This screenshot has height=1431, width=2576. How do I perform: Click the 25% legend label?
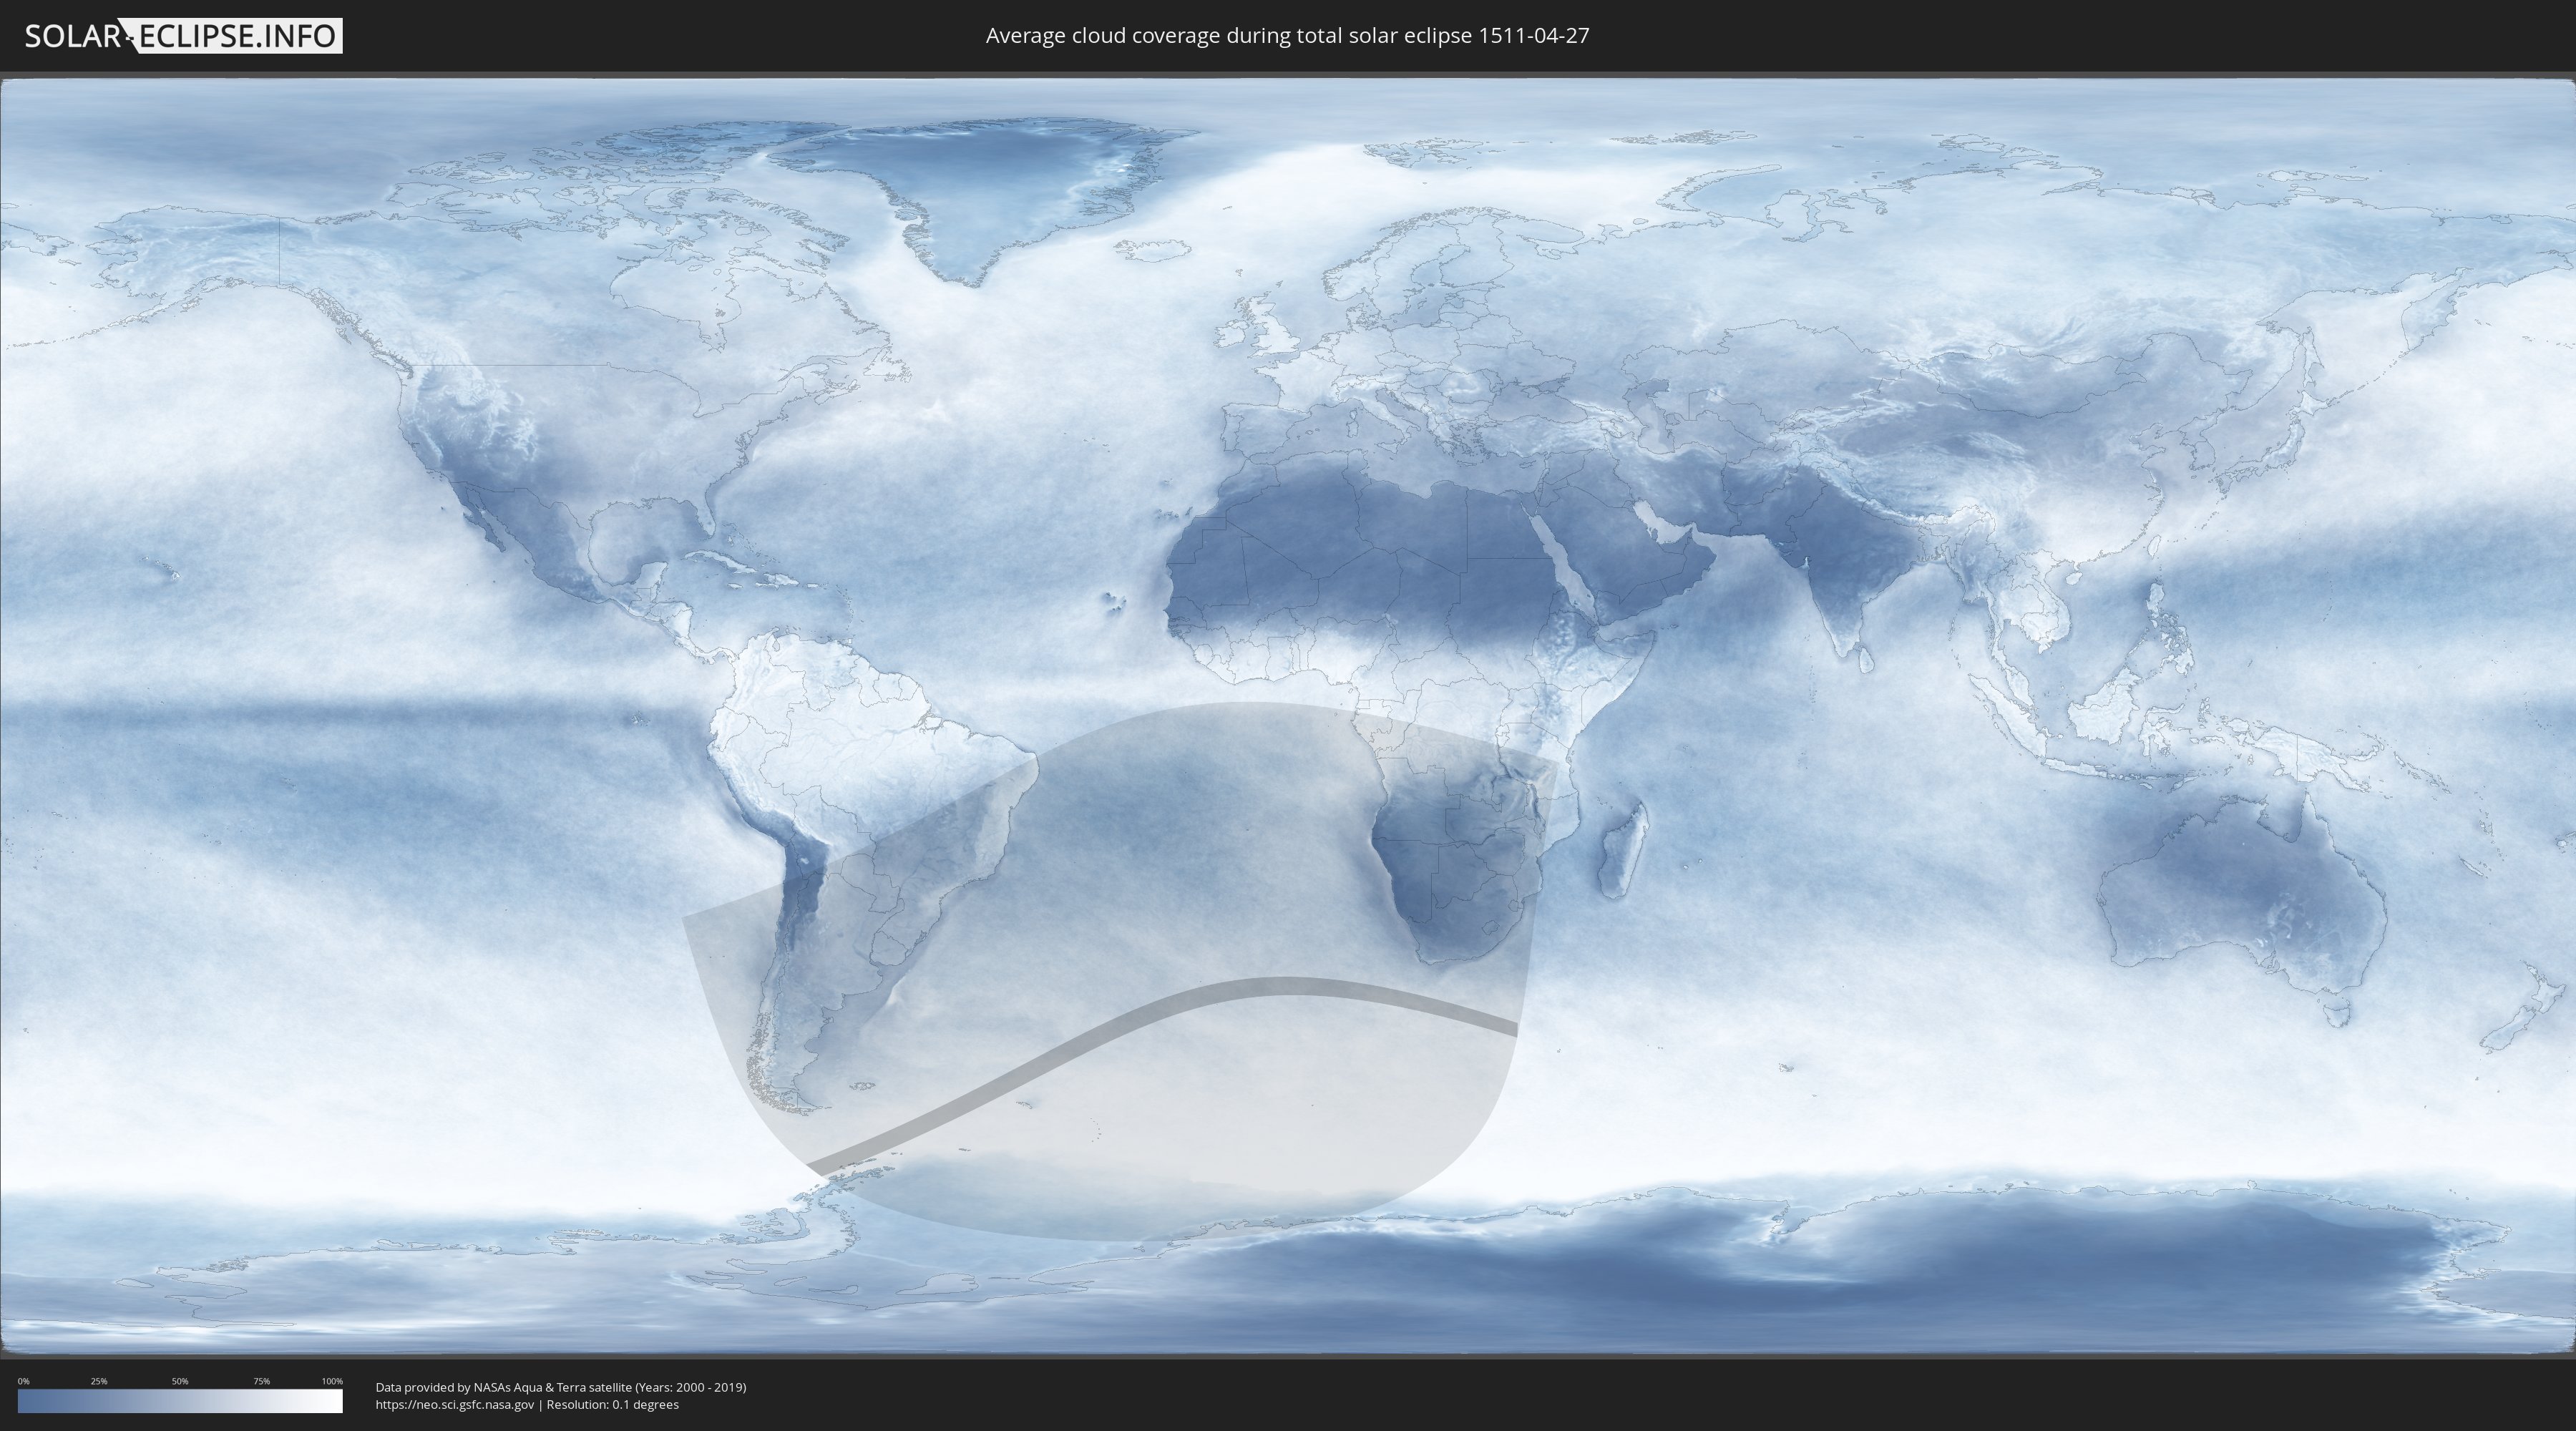pos(99,1381)
